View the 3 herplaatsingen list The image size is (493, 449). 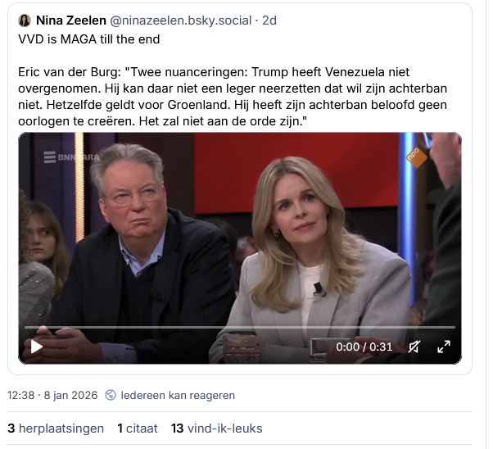(x=56, y=429)
